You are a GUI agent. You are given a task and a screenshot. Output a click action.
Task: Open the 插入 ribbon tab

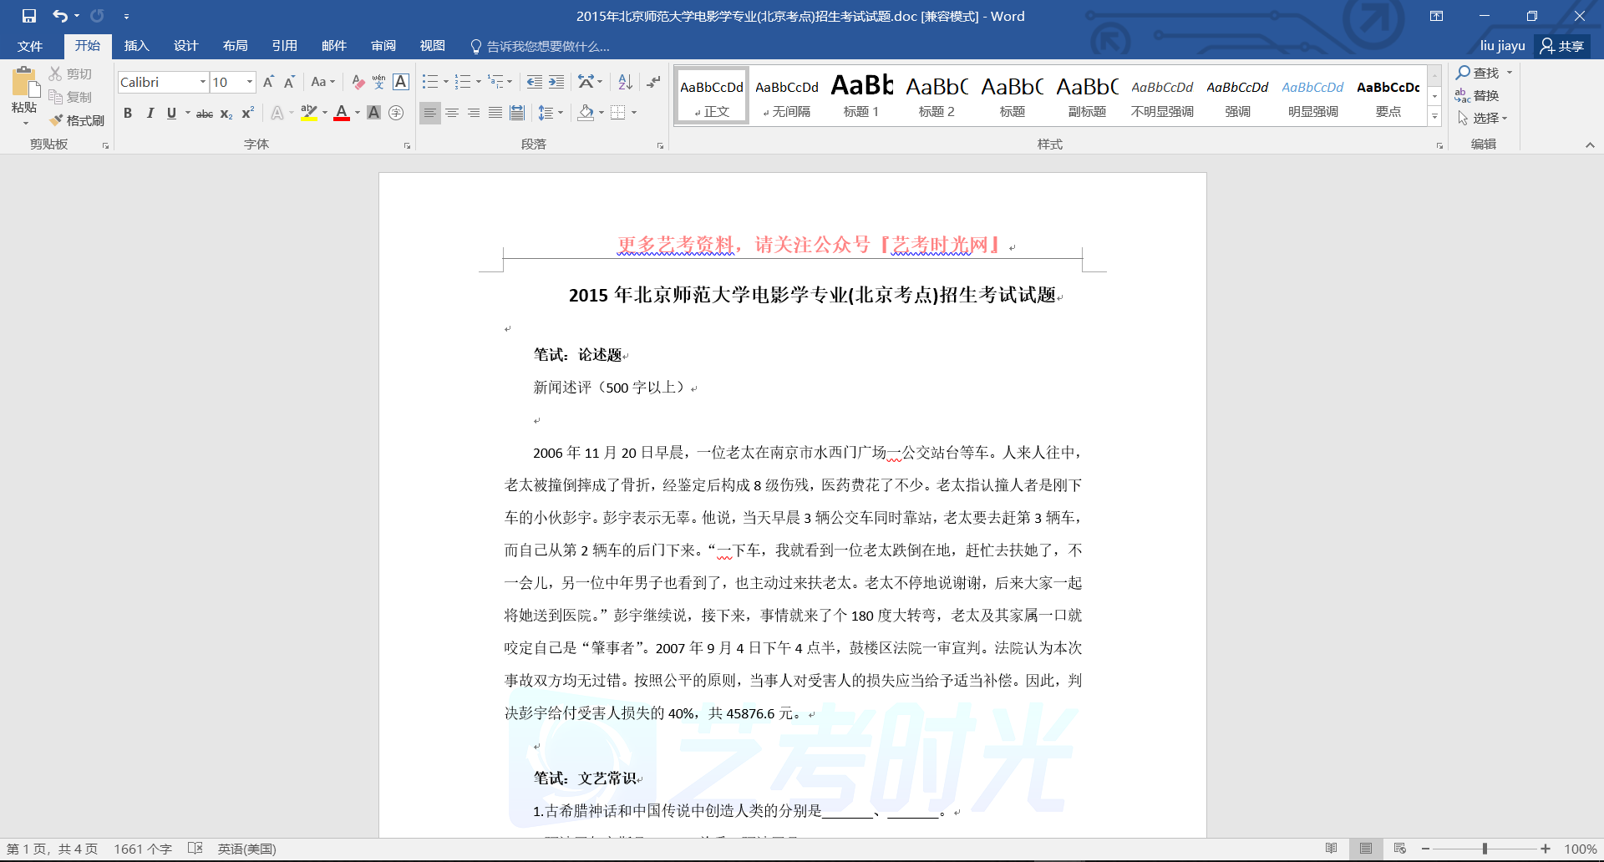pyautogui.click(x=136, y=46)
